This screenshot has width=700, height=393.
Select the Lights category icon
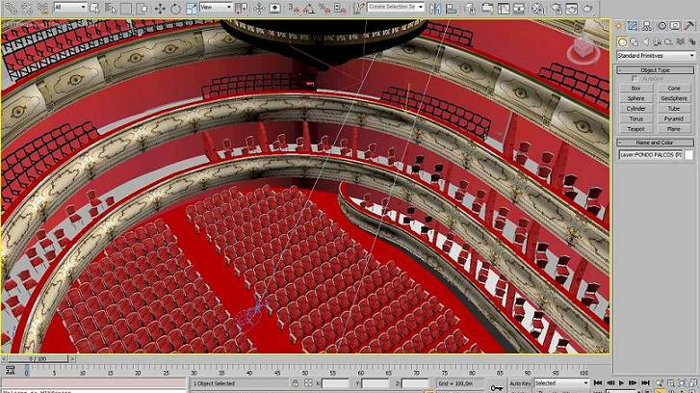pos(645,42)
